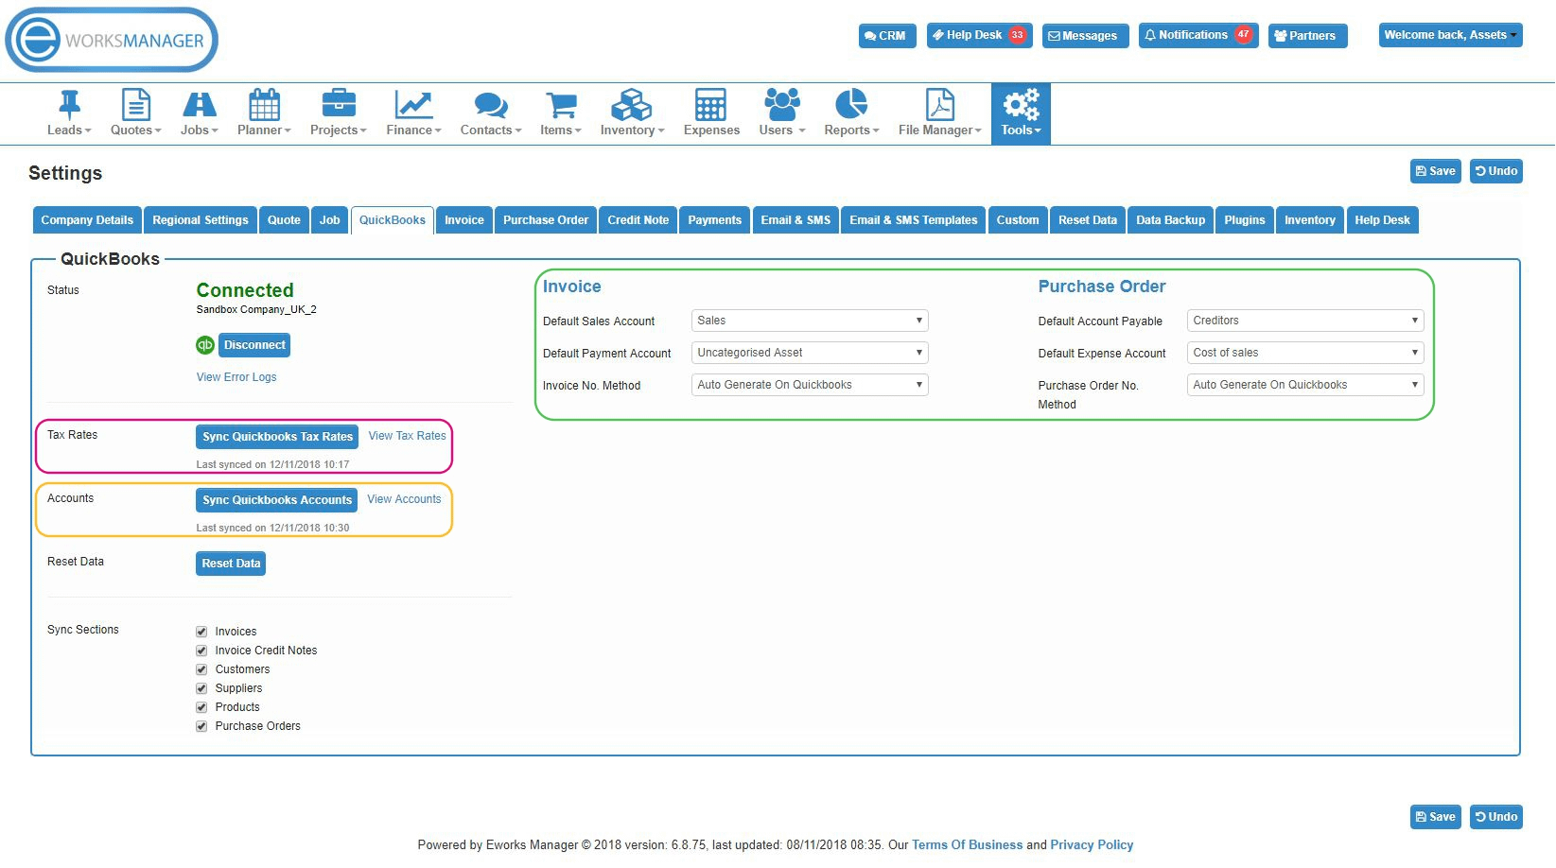This screenshot has width=1556, height=868.
Task: Open the Welcome back, Assets account menu
Action: coord(1450,34)
